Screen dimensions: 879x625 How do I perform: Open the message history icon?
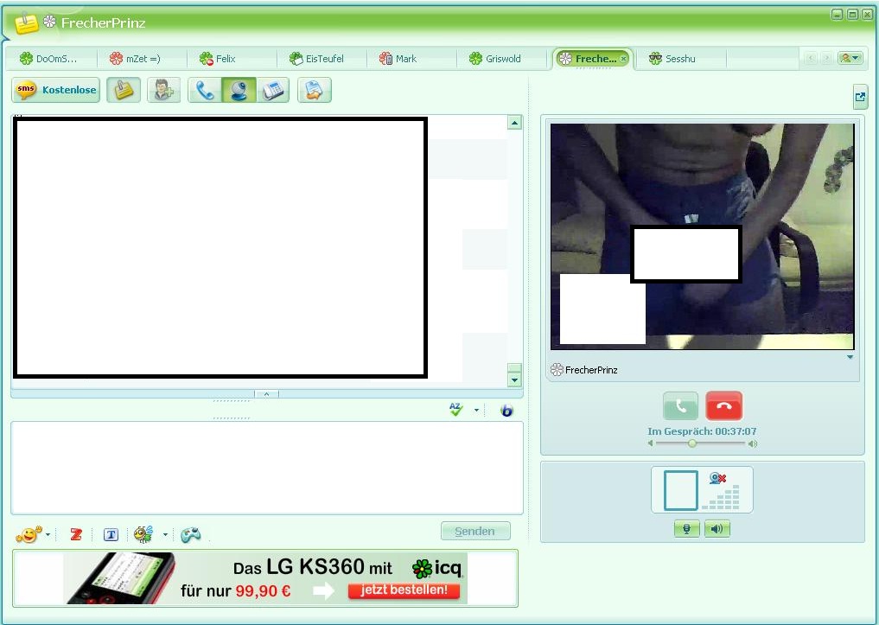pyautogui.click(x=124, y=90)
